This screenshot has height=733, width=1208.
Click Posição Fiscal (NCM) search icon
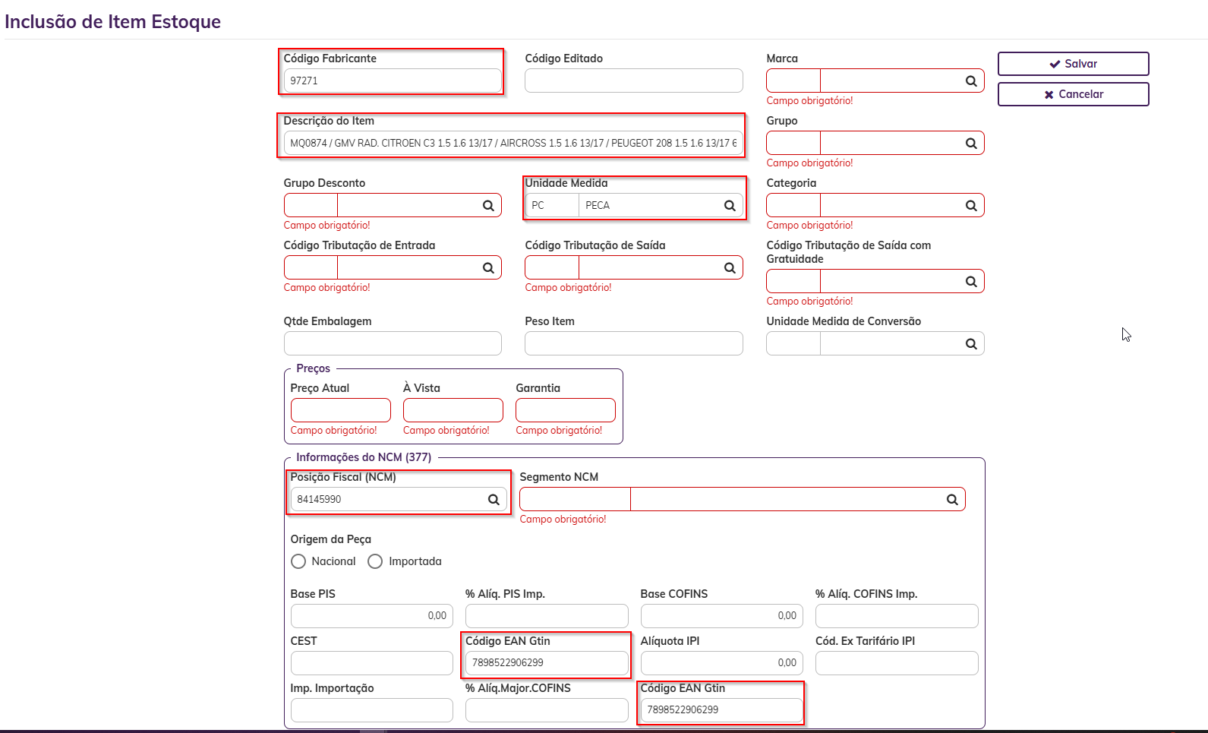coord(494,500)
